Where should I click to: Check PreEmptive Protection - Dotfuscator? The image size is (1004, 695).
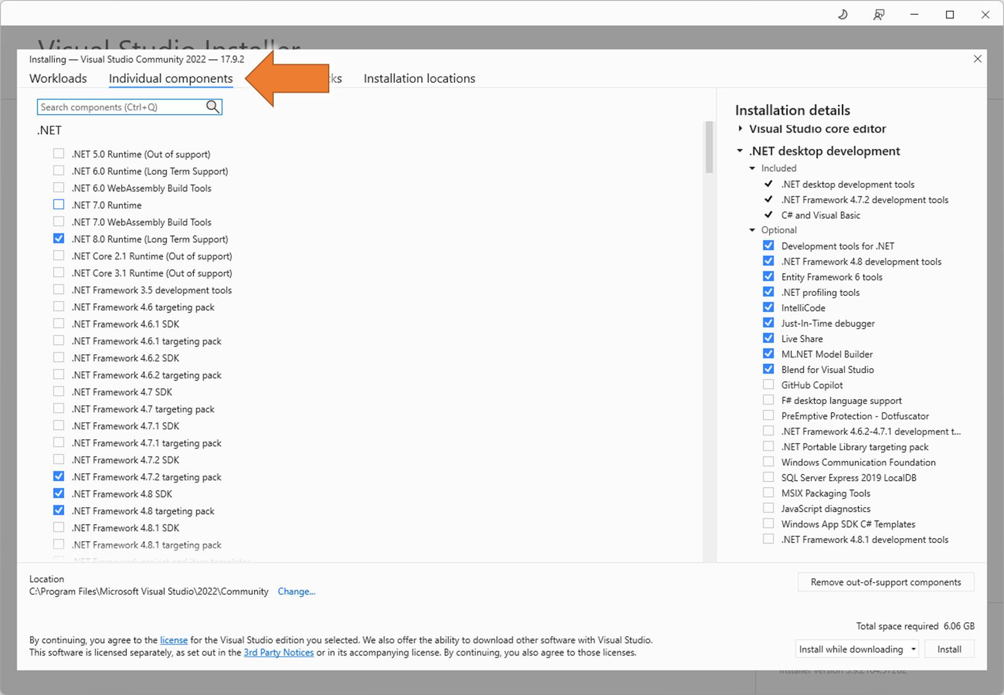click(x=769, y=416)
